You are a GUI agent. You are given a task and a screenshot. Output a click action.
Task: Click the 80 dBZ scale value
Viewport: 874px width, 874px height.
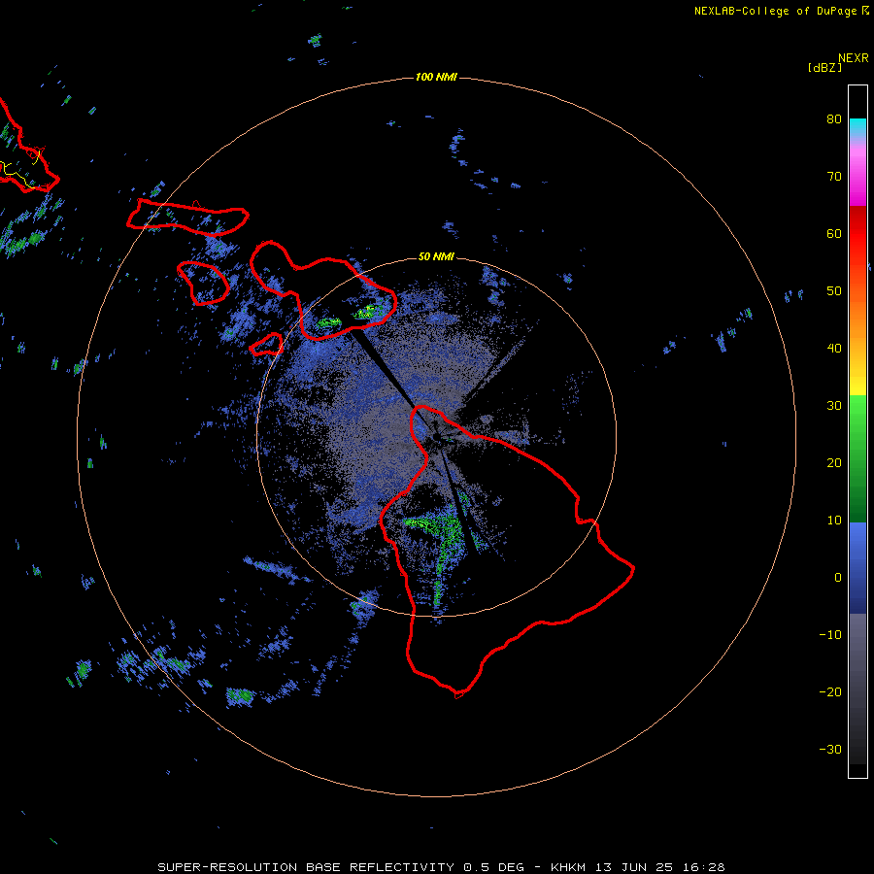tap(834, 119)
